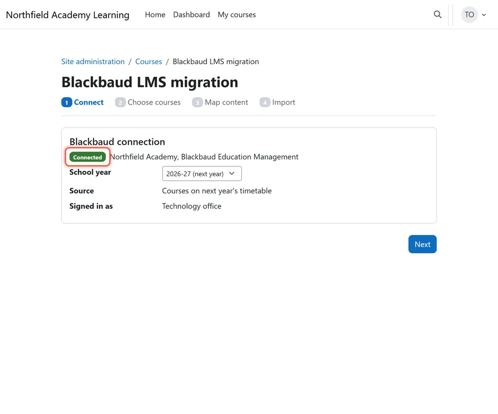Click the School year label
Image resolution: width=498 pixels, height=414 pixels.
pos(90,172)
